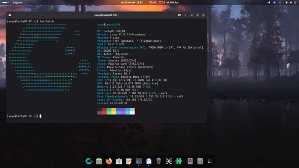Click the yellow swatch in the fastfetch palette
299x168 pixels.
pos(113,111)
